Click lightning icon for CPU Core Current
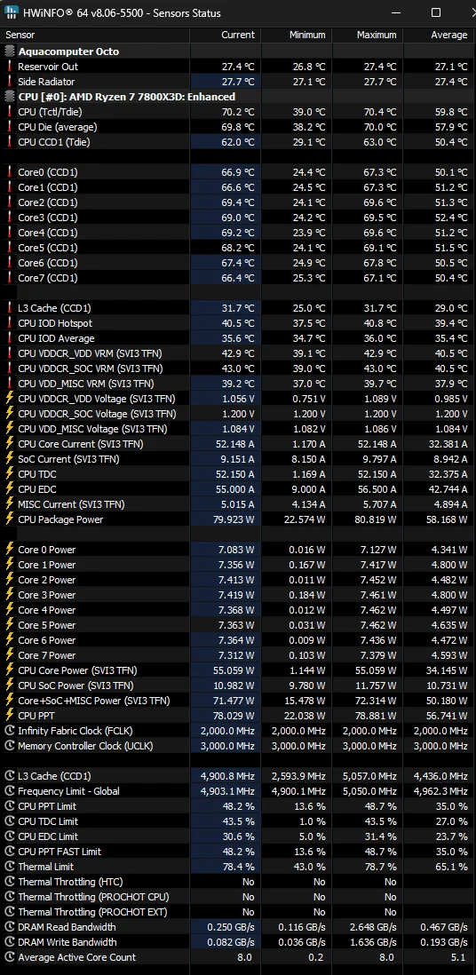Screen dimensions: 476x975 pos(10,444)
